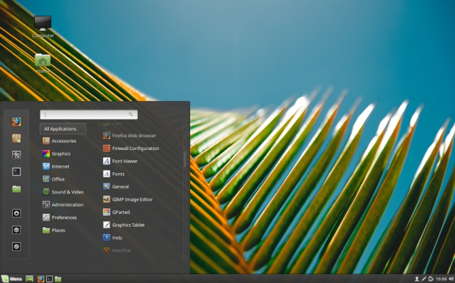The image size is (455, 283).
Task: Select the All Applications category
Action: point(63,128)
